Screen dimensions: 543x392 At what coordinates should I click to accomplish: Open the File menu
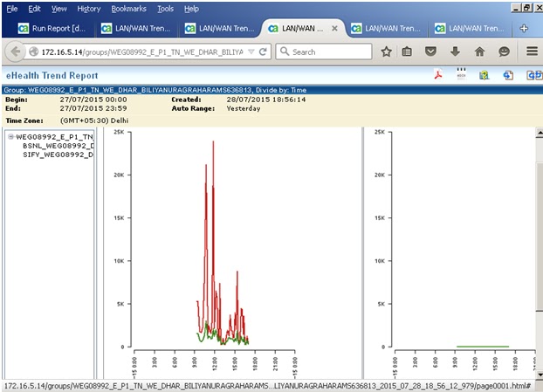click(x=11, y=9)
